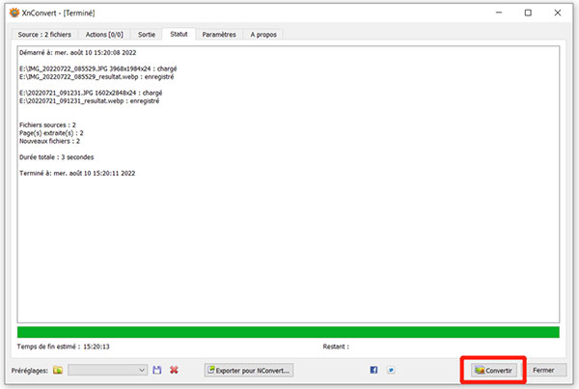The width and height of the screenshot is (579, 389).
Task: Click 'Nouveaux fichiers : 2' line
Action: (49, 141)
